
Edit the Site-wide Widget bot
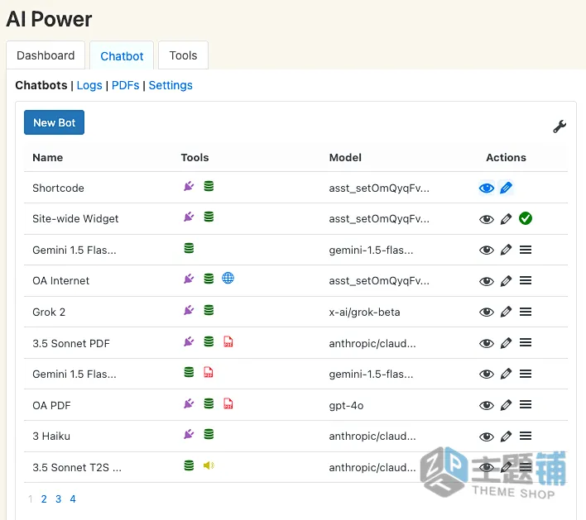click(x=506, y=219)
